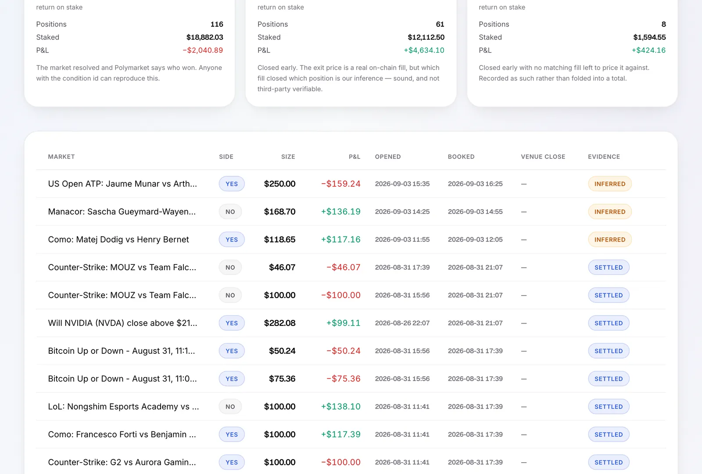The height and width of the screenshot is (474, 702).
Task: Click the +$424.16 P&L in third card
Action: point(649,50)
